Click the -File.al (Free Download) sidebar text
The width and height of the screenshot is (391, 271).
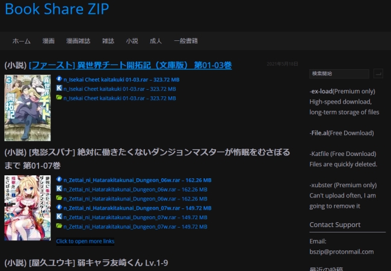tap(342, 133)
